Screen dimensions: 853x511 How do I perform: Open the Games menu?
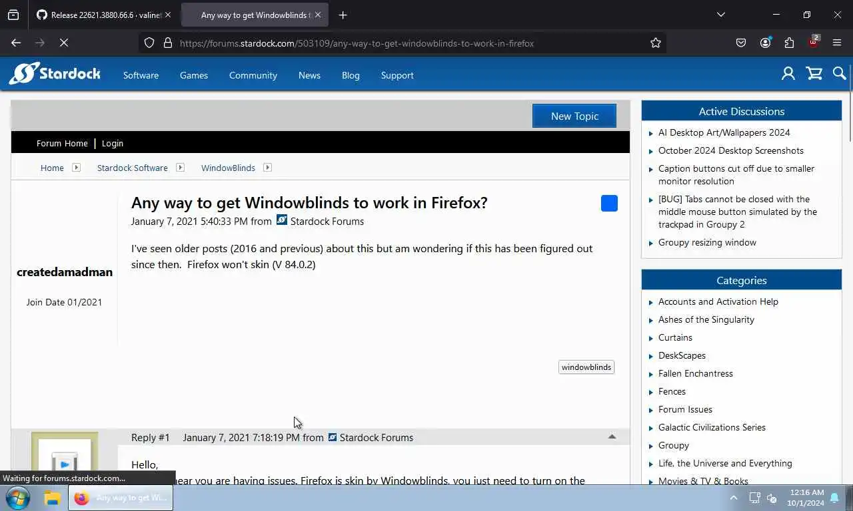pyautogui.click(x=194, y=75)
